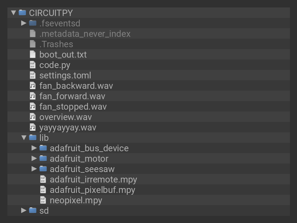Click the neopixel.mpy file icon
The width and height of the screenshot is (297, 223).
[x=43, y=200]
